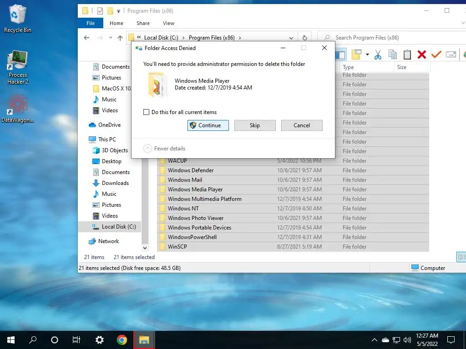466x349 pixels.
Task: Click the Paste clipboard toolbar icon
Action: point(407,55)
